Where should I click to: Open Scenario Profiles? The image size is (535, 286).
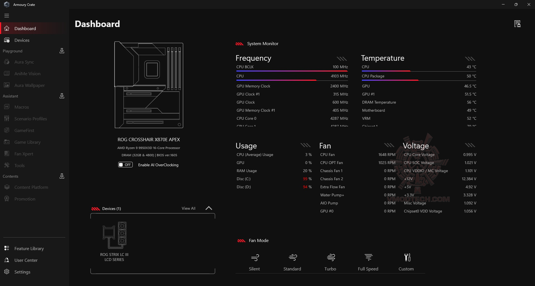31,118
